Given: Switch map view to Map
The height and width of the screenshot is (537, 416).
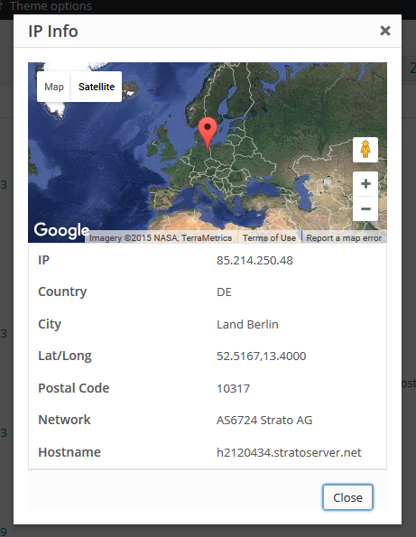Looking at the screenshot, I should click(x=54, y=87).
